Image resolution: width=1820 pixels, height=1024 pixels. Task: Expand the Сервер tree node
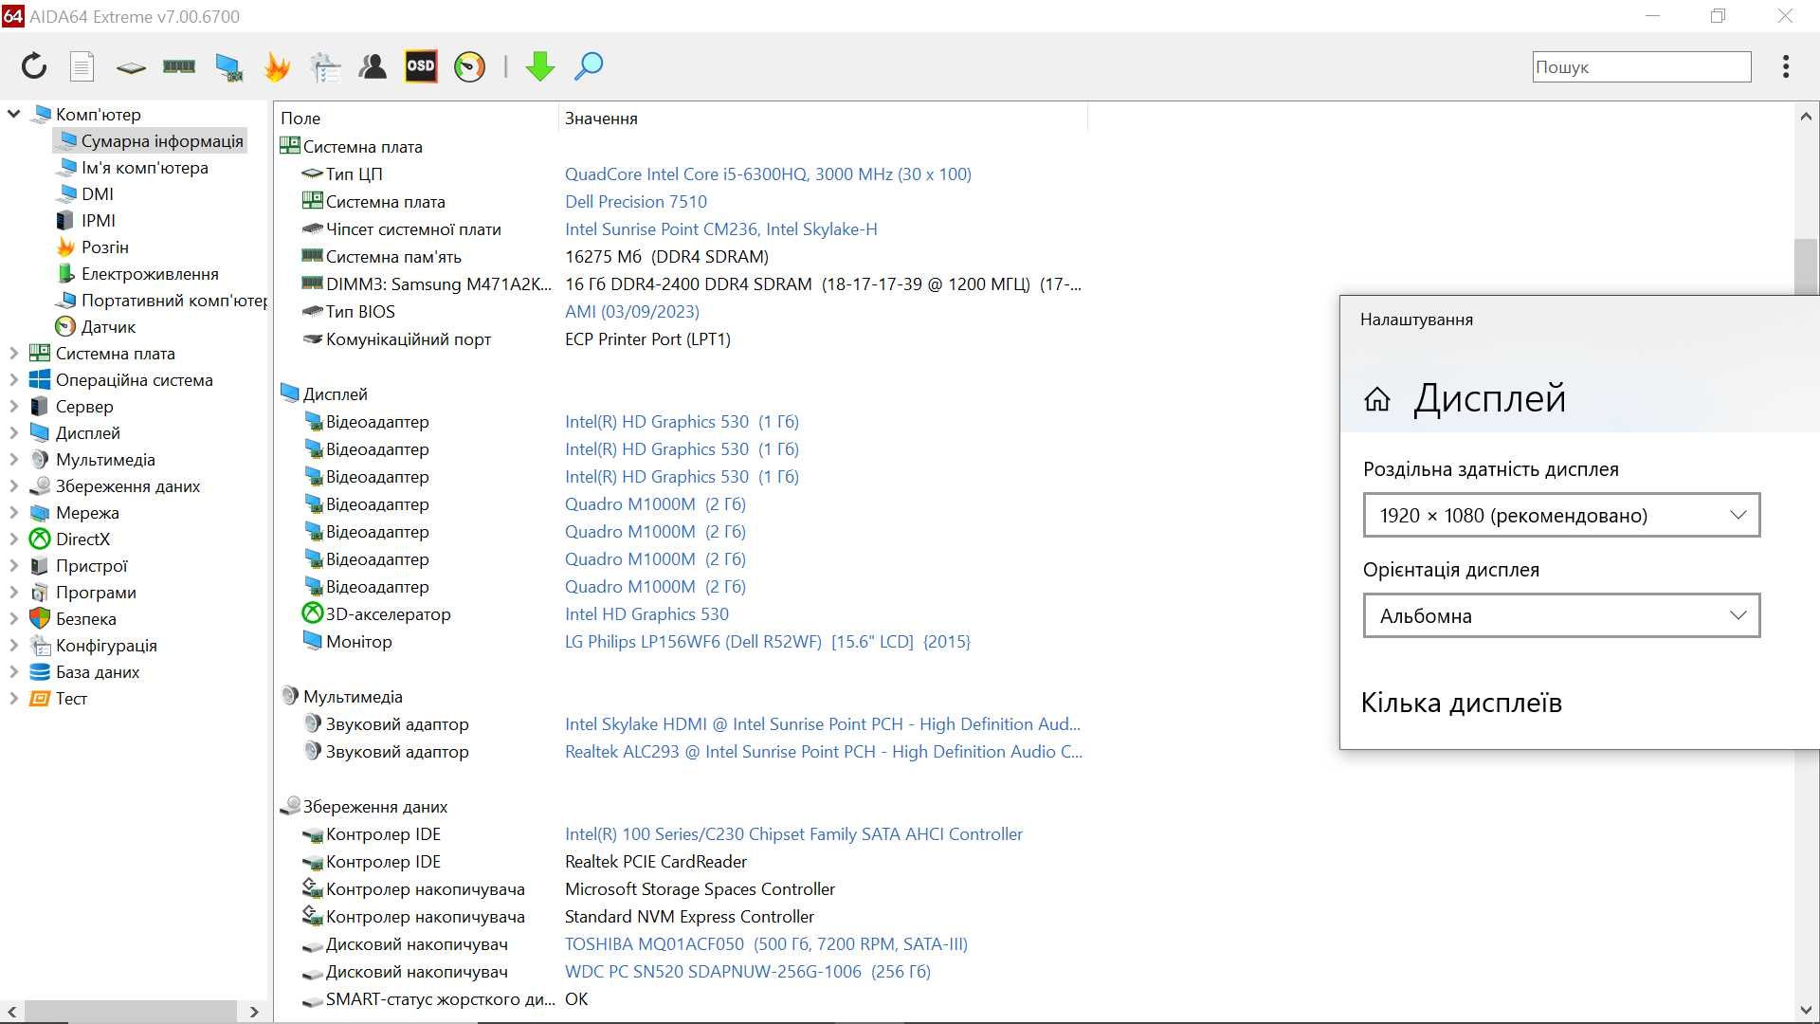(13, 406)
